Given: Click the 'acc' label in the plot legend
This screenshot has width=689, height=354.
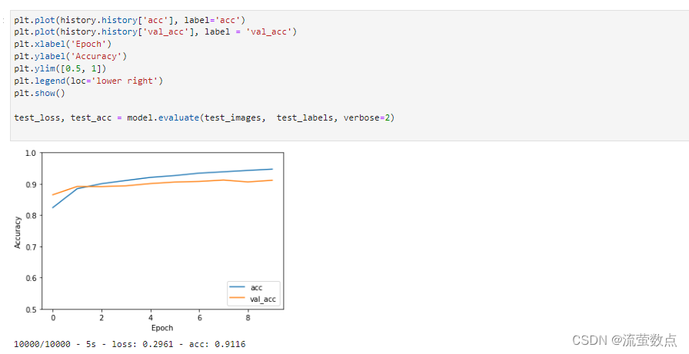Looking at the screenshot, I should (x=256, y=287).
